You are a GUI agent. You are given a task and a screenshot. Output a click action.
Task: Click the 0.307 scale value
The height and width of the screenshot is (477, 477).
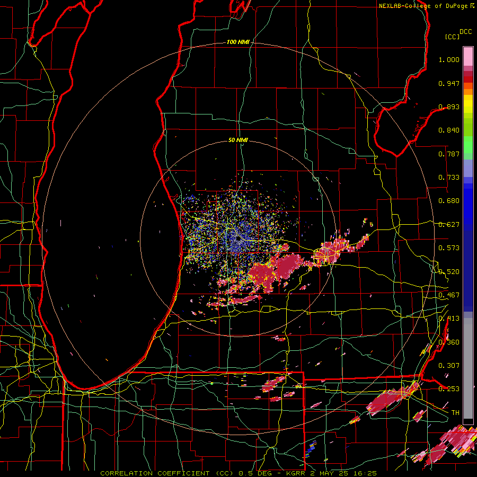(449, 366)
